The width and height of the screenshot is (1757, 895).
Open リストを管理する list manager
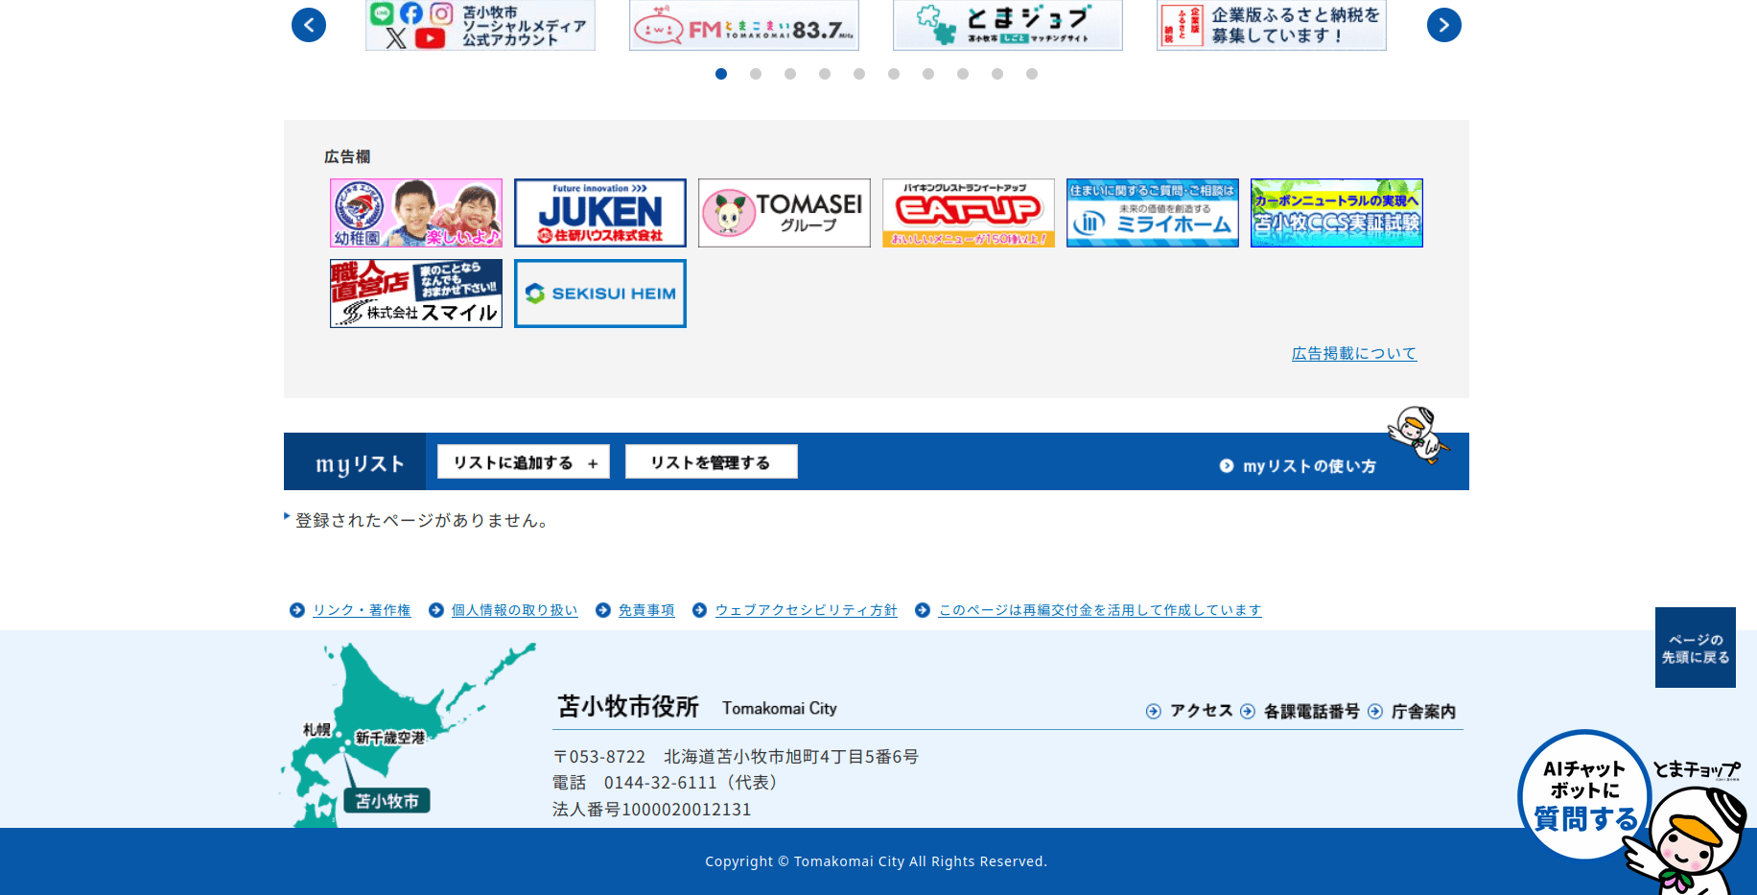[x=711, y=462]
